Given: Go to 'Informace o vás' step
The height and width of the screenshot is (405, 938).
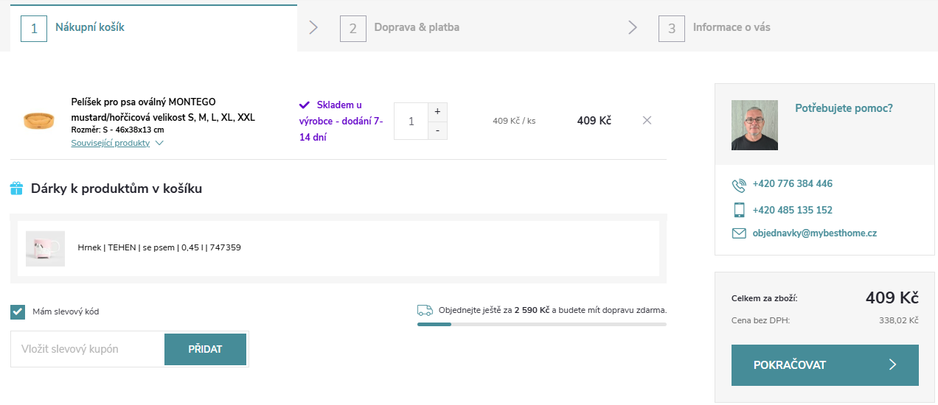Looking at the screenshot, I should pyautogui.click(x=731, y=28).
